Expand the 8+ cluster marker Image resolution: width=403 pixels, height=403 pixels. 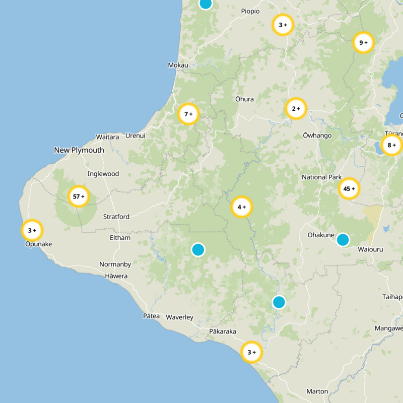391,146
